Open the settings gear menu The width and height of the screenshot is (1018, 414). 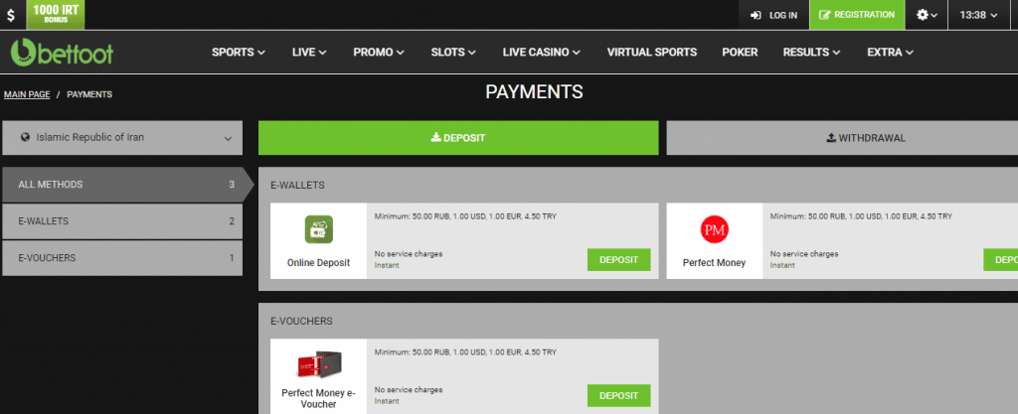[927, 15]
